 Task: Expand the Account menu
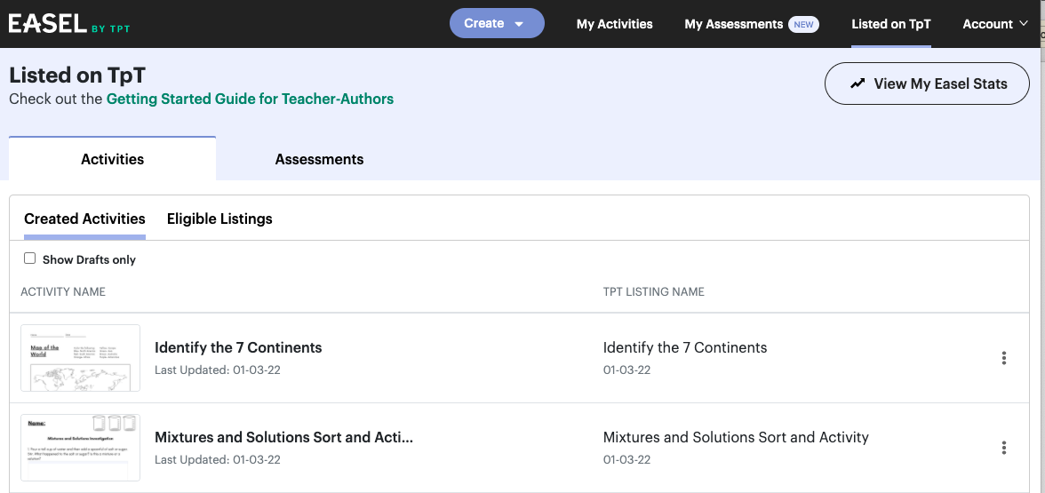[x=995, y=24]
